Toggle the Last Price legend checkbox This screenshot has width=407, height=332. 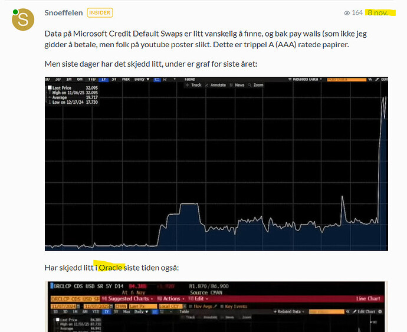(x=49, y=87)
